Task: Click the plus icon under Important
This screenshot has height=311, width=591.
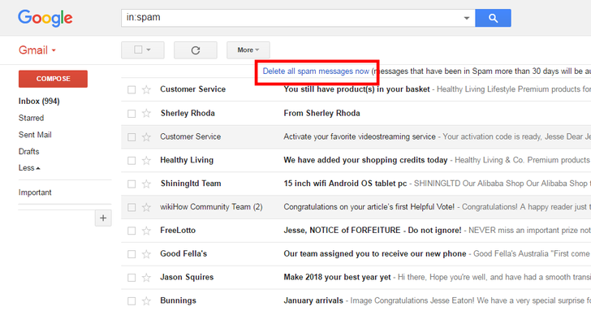Action: point(103,218)
